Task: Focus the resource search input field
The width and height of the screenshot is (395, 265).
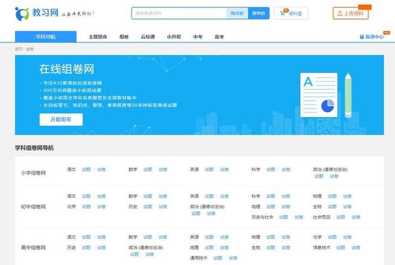Action: (x=179, y=14)
